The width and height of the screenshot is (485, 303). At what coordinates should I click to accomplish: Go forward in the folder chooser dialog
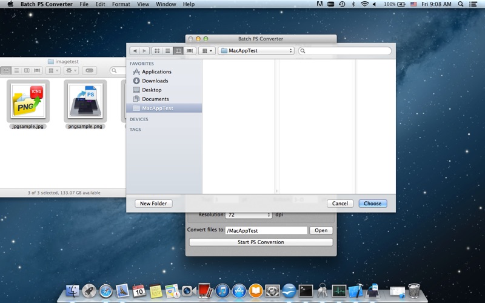[144, 51]
